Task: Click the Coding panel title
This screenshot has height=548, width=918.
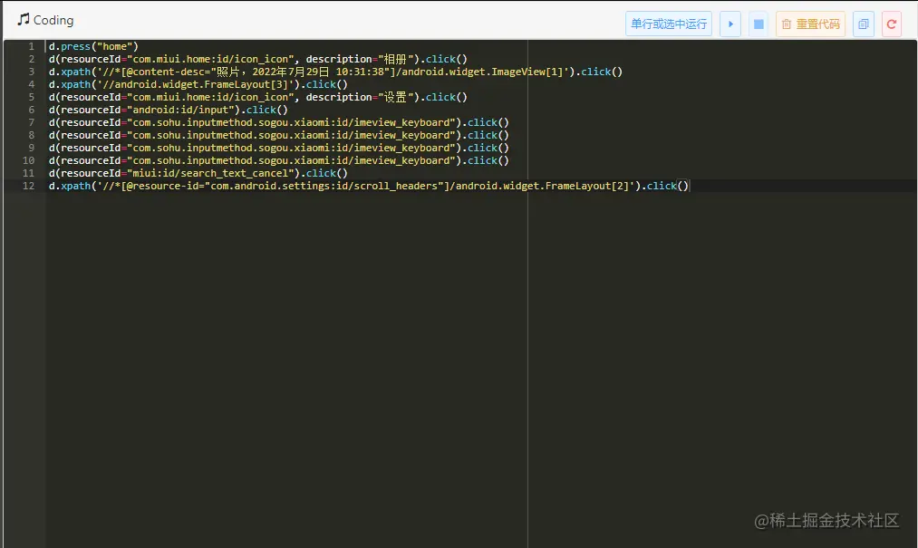Action: point(53,20)
